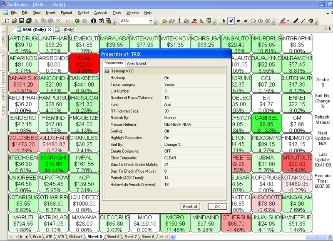Expand overflow options of the file toolbar

click(x=115, y=22)
